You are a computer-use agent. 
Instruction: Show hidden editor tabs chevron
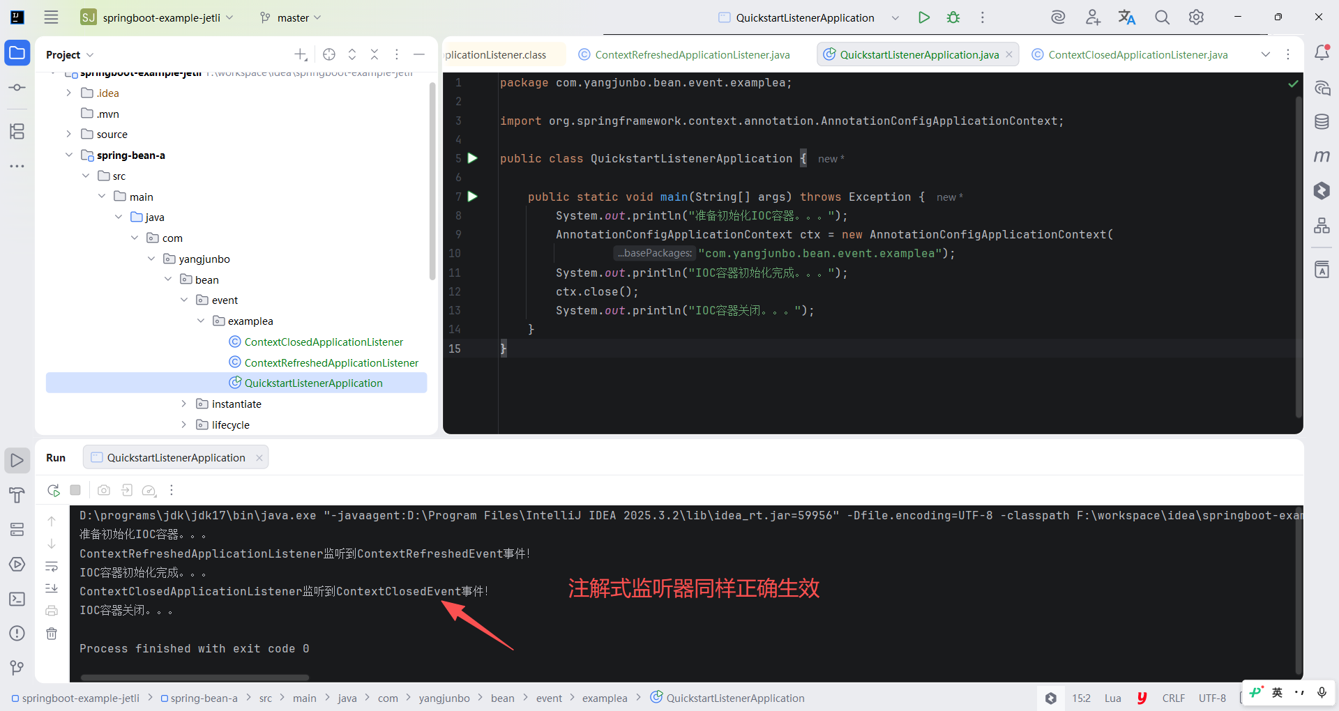point(1266,54)
